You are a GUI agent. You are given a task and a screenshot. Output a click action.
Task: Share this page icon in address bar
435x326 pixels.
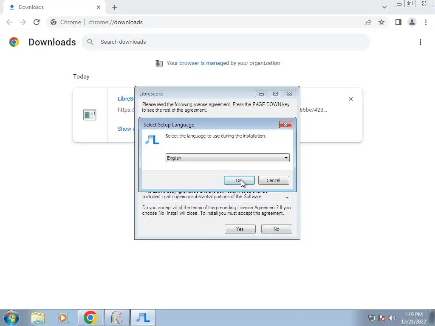pos(368,22)
